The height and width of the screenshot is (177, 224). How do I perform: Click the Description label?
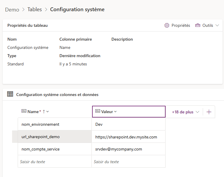coord(122,39)
